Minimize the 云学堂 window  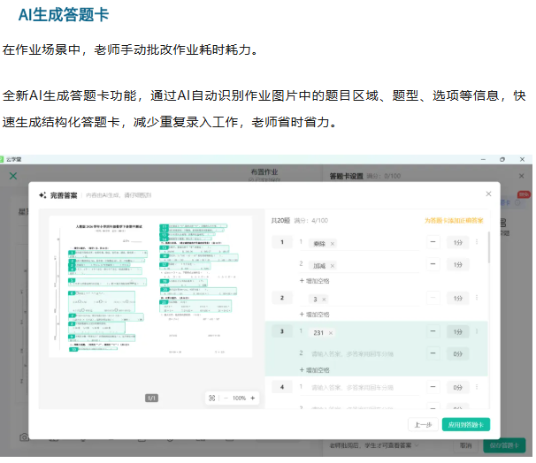[483, 159]
